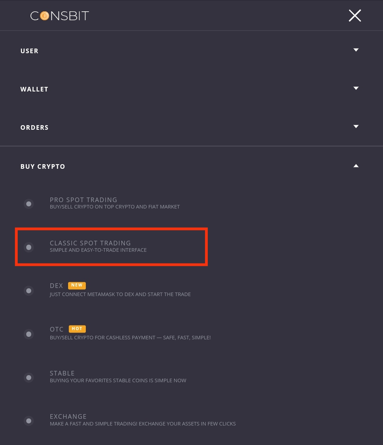The height and width of the screenshot is (445, 383).
Task: Click the Coinsbit logo
Action: click(x=60, y=16)
